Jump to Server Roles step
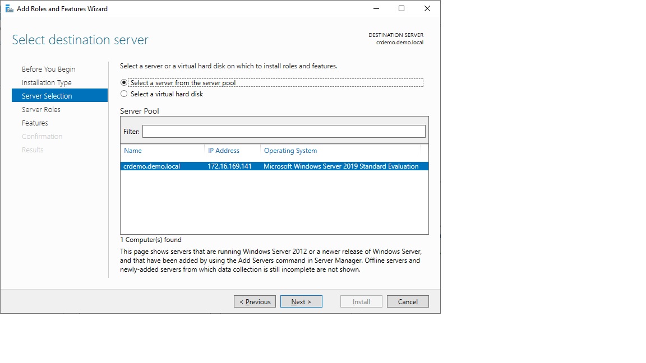The height and width of the screenshot is (363, 646). pos(41,109)
